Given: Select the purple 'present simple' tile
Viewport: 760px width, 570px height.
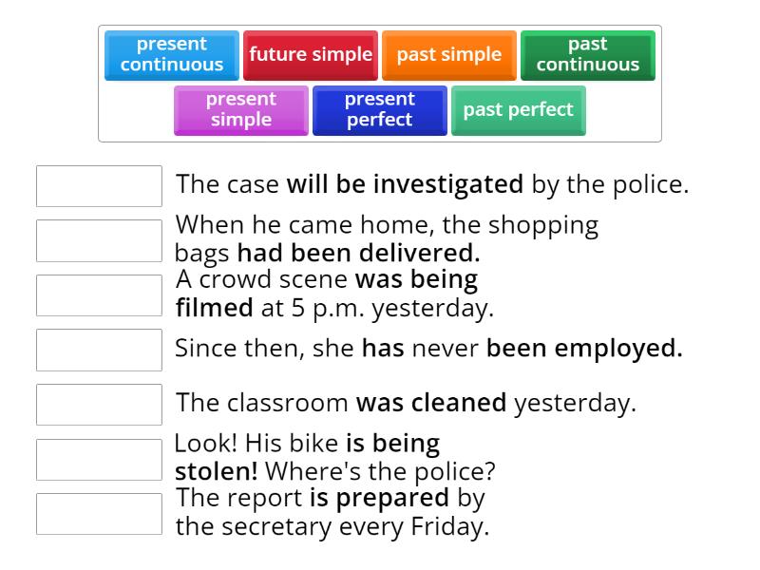Looking at the screenshot, I should point(241,109).
